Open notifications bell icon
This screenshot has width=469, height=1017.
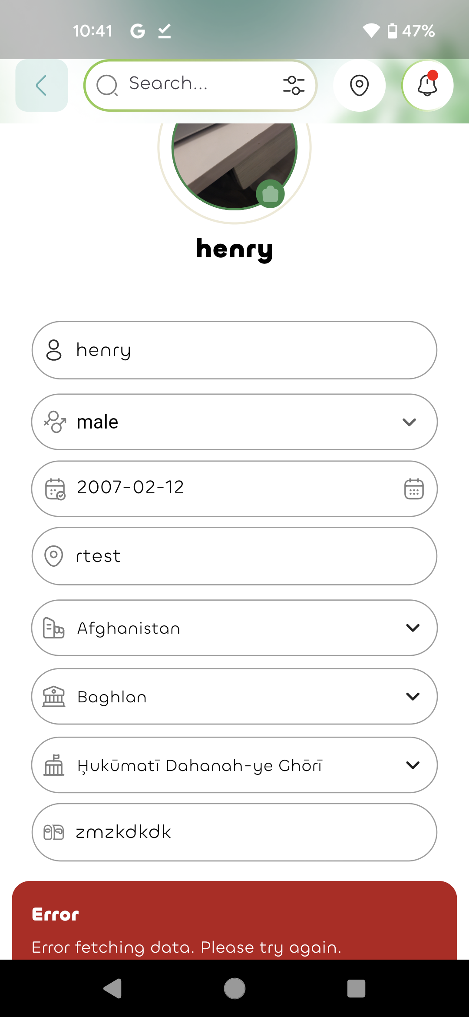click(x=427, y=85)
